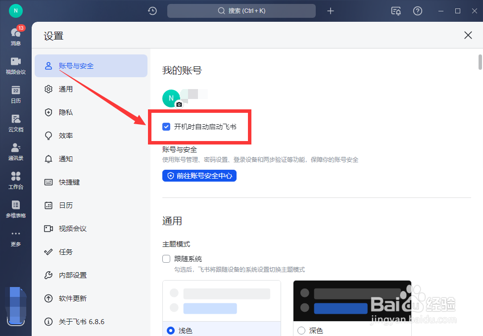Screen dimensions: 483x336
Task: Select the 通知 settings tab
Action: (x=91, y=159)
